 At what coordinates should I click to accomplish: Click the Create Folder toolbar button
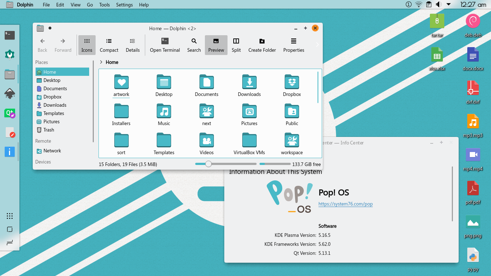click(x=262, y=45)
